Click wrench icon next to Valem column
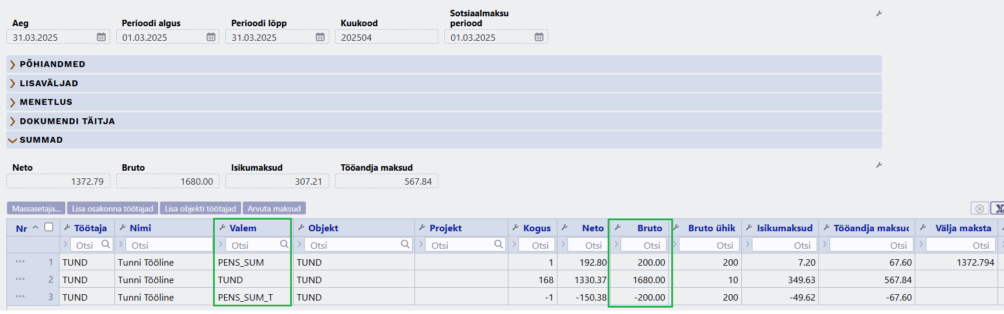Screen dimensions: 1004x314 point(222,228)
